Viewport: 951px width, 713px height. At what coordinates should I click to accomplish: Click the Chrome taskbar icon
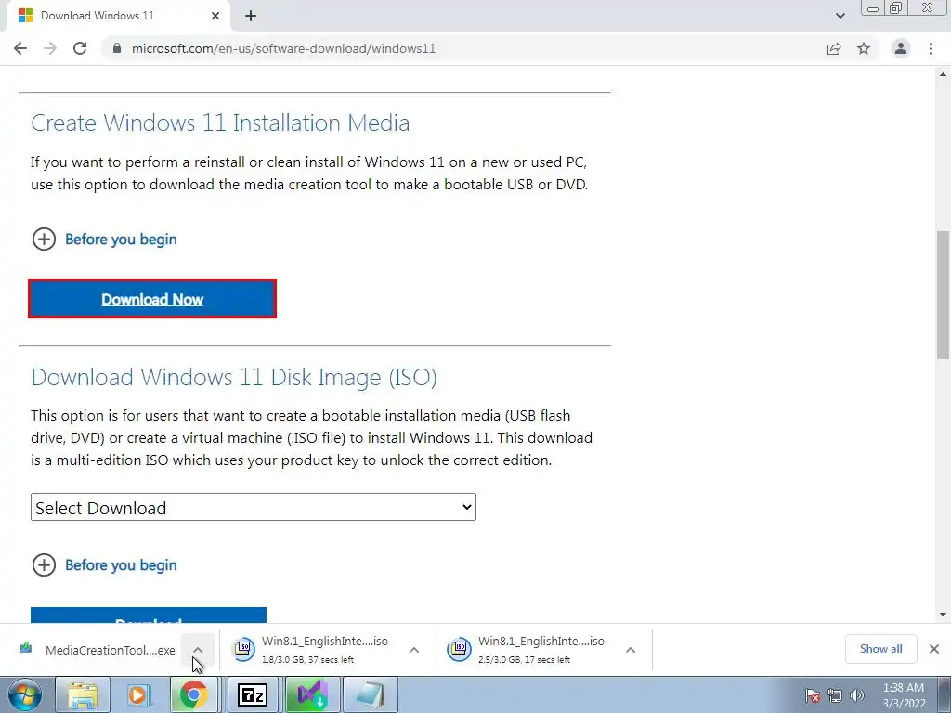coord(193,694)
